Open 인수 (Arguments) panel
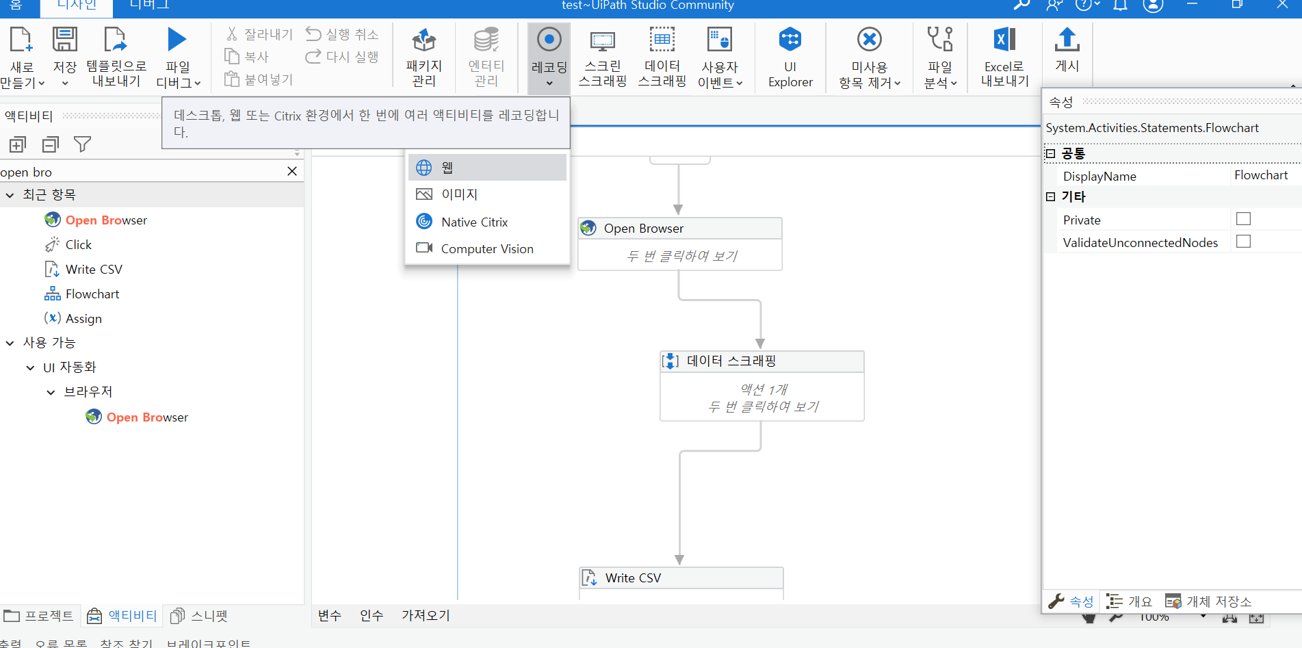This screenshot has width=1302, height=648. 372,615
